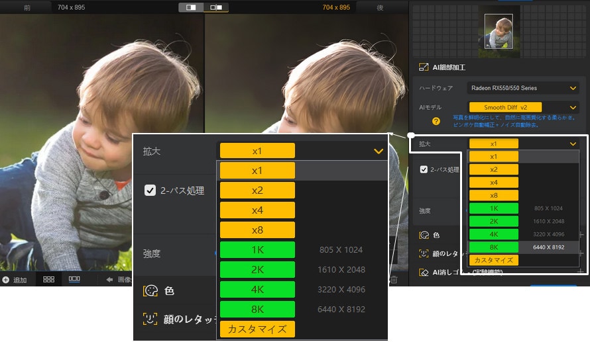Click the grey 704 x 895 source size
Image resolution: width=590 pixels, height=342 pixels.
point(71,7)
